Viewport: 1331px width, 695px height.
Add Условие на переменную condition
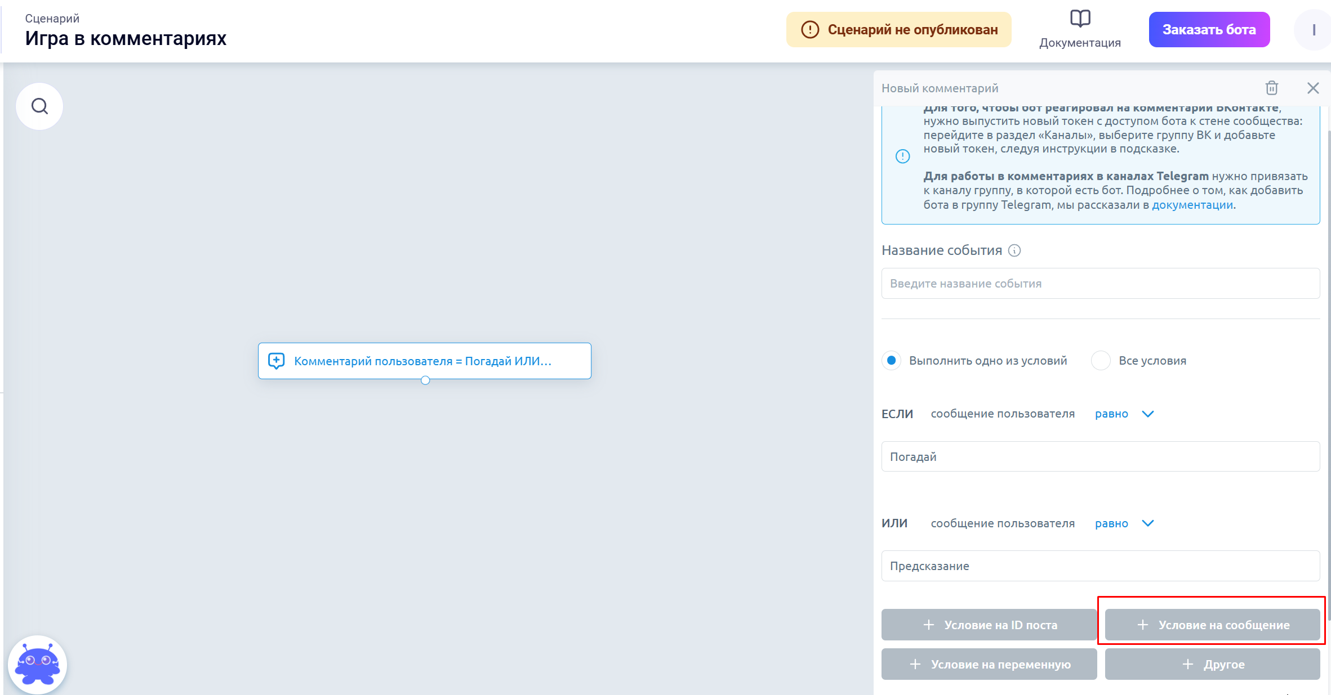(989, 664)
